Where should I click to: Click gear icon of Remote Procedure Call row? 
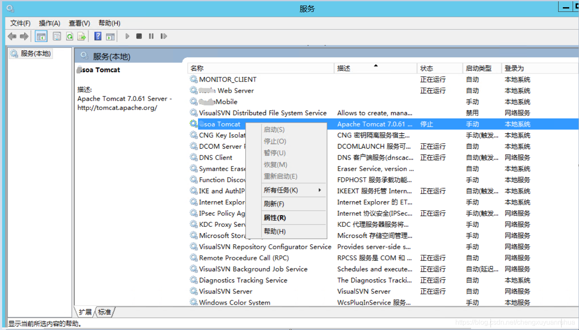194,258
